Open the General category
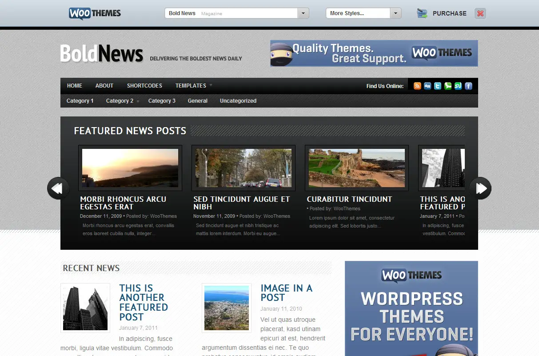The height and width of the screenshot is (356, 539). point(198,101)
